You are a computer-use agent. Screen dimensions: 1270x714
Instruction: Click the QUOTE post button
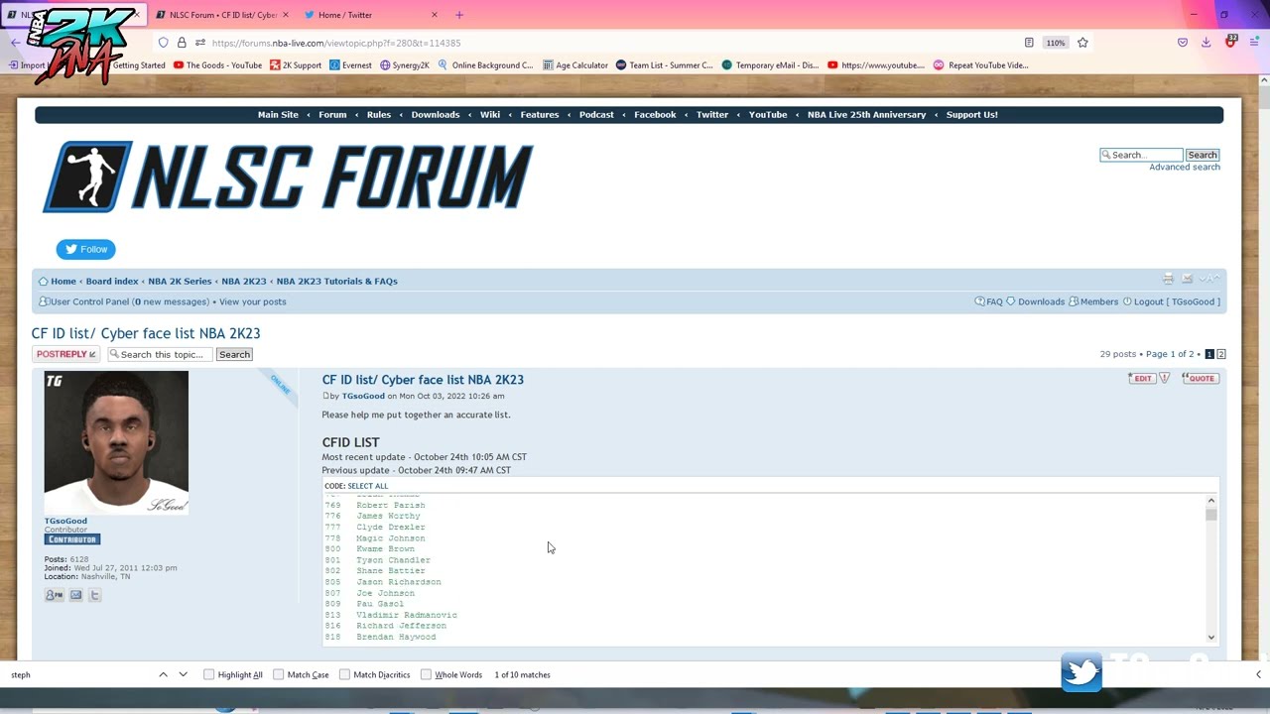[x=1200, y=378]
